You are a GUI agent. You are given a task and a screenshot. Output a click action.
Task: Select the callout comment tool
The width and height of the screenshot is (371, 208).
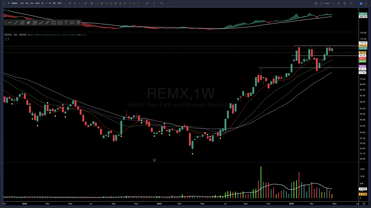(x=72, y=23)
